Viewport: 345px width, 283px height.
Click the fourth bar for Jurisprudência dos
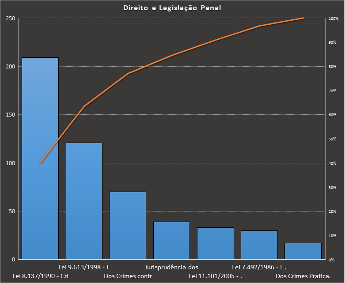(x=171, y=241)
